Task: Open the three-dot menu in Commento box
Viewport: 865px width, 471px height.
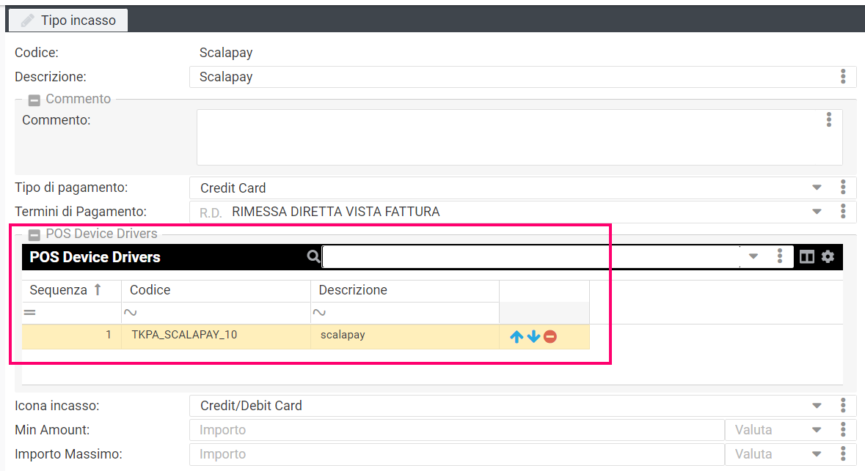Action: click(829, 120)
